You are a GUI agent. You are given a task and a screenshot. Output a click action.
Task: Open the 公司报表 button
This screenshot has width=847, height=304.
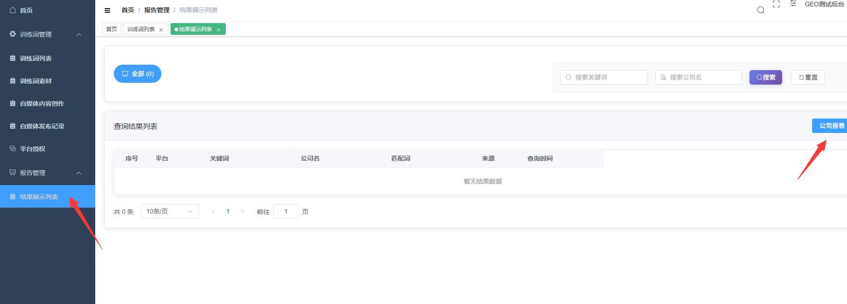click(831, 126)
